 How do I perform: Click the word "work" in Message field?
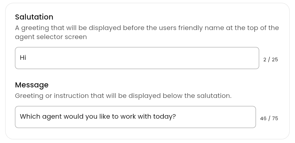tap(128, 117)
